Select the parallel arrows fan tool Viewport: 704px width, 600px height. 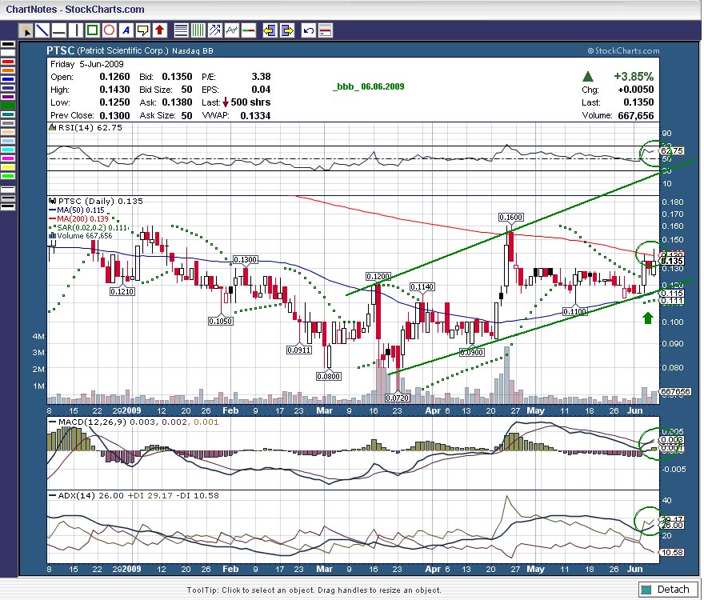(x=214, y=30)
